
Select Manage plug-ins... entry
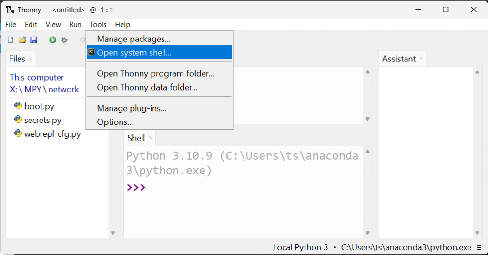tap(159, 108)
